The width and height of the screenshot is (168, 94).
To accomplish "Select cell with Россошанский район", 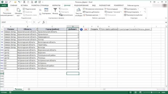I will tap(52, 55).
